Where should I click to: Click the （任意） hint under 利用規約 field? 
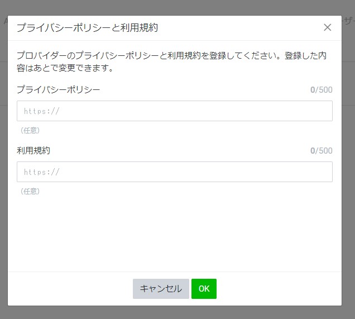point(30,192)
